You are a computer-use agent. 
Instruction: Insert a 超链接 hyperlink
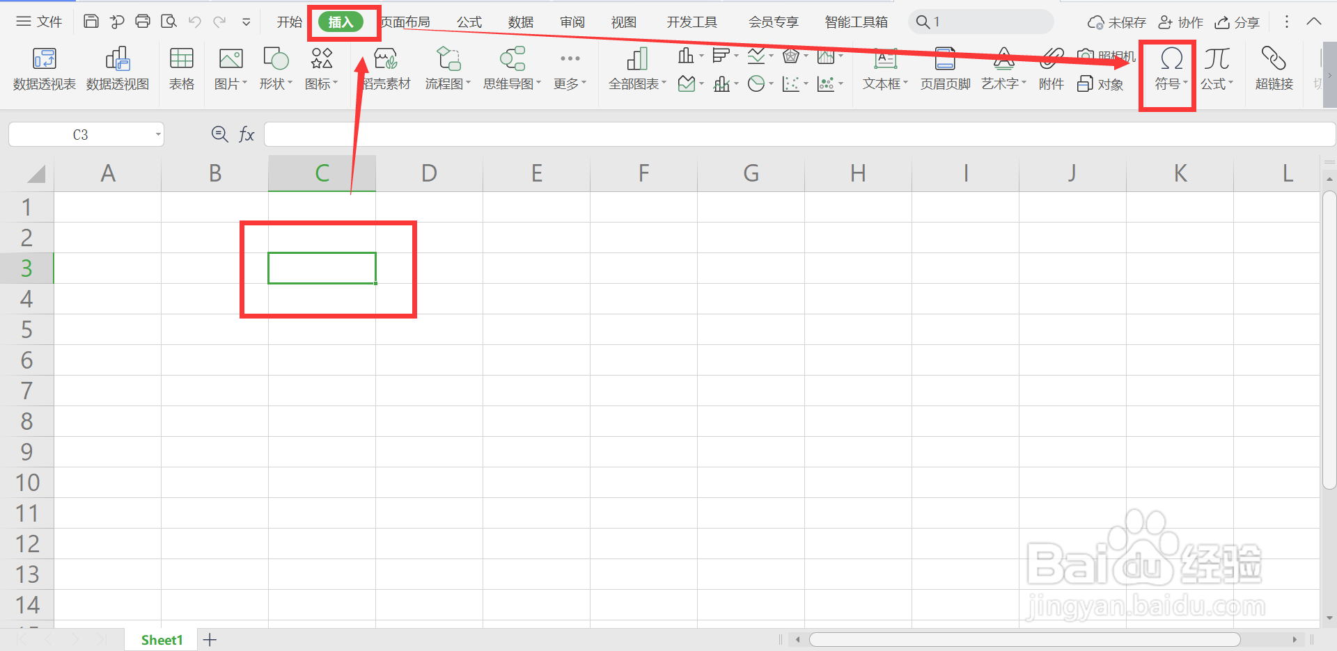pos(1274,69)
